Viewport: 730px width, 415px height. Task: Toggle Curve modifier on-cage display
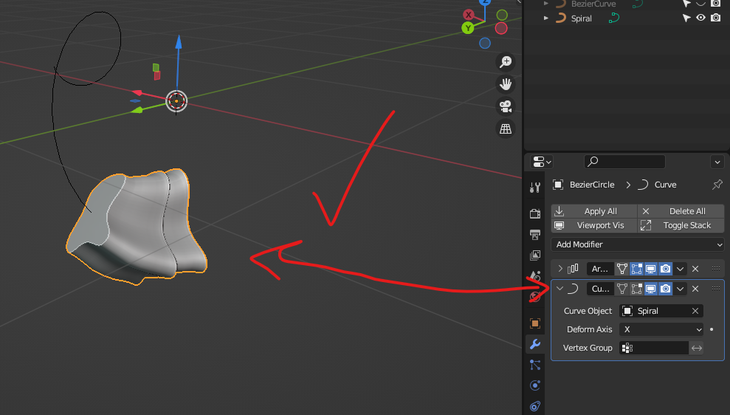click(x=622, y=289)
